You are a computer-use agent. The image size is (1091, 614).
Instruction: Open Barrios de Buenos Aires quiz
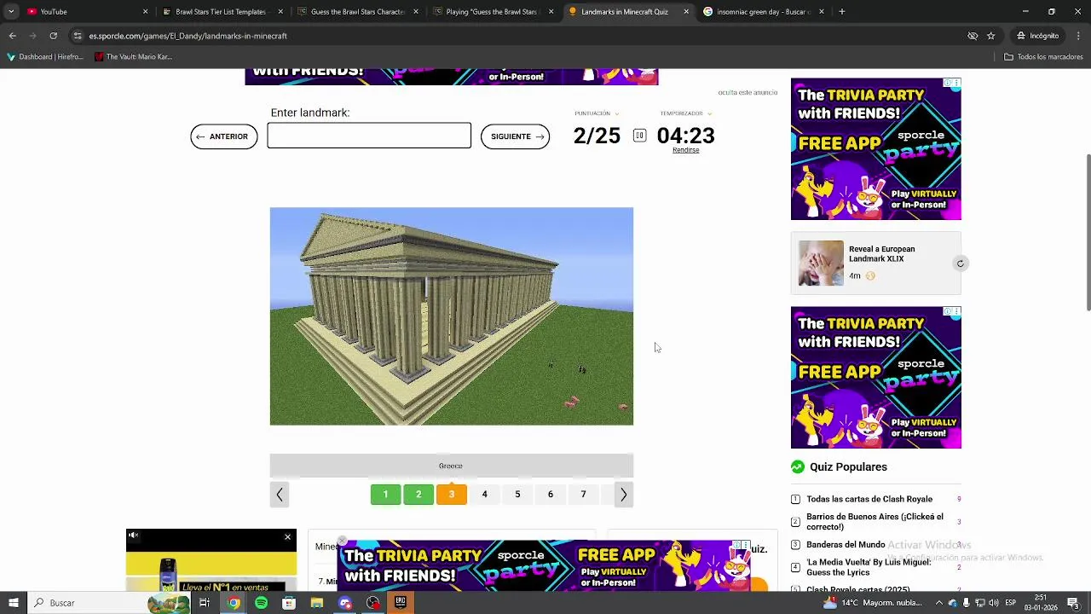click(x=875, y=522)
